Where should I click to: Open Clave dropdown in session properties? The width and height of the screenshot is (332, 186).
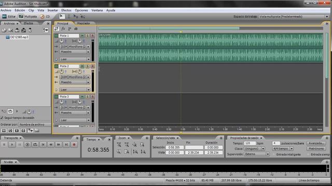pyautogui.click(x=255, y=149)
